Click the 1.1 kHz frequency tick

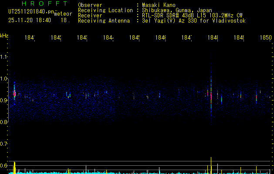(x=4, y=57)
